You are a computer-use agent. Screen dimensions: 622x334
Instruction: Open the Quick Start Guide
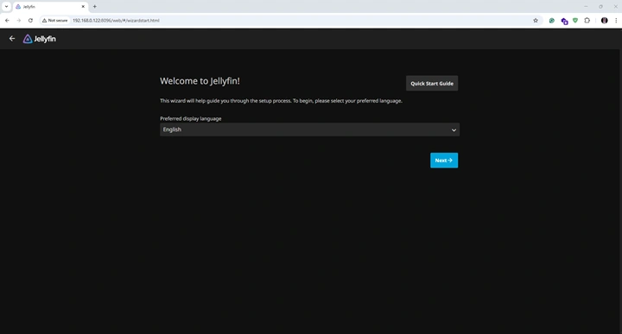tap(432, 83)
